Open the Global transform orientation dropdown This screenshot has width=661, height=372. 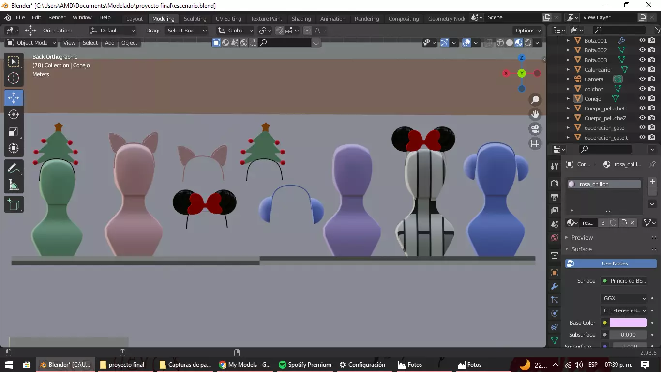coord(235,31)
